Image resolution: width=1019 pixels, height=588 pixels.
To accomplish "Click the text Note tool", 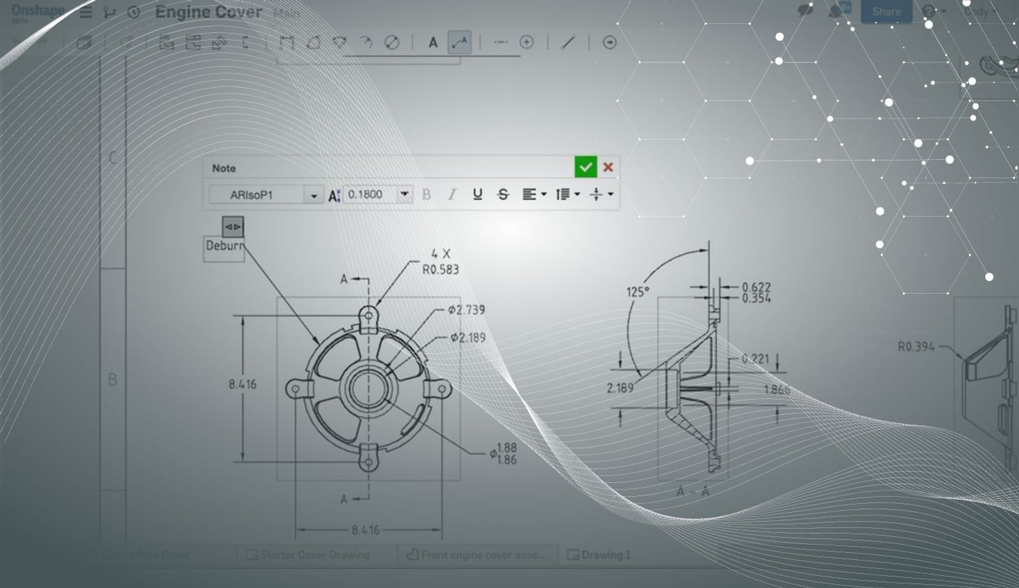I will pos(433,43).
